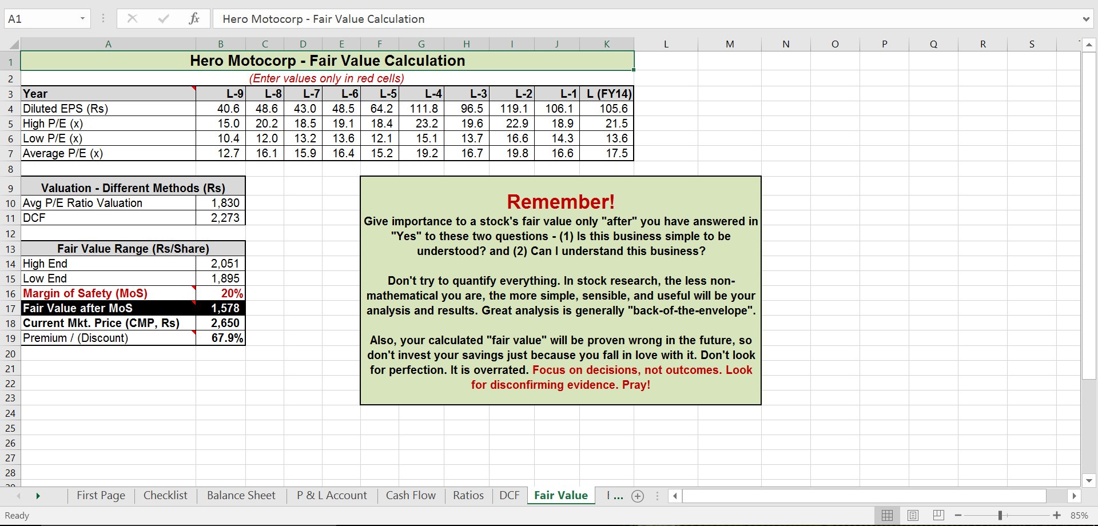Select the High End 2,051 cell
The width and height of the screenshot is (1098, 526).
coord(221,264)
